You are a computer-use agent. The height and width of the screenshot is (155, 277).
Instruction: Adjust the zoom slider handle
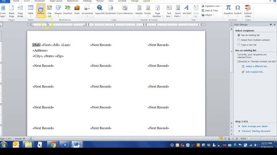click(262, 139)
